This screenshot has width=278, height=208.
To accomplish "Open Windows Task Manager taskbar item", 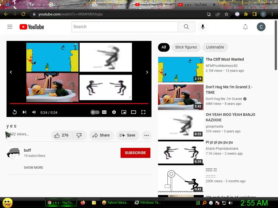I will pyautogui.click(x=148, y=203).
